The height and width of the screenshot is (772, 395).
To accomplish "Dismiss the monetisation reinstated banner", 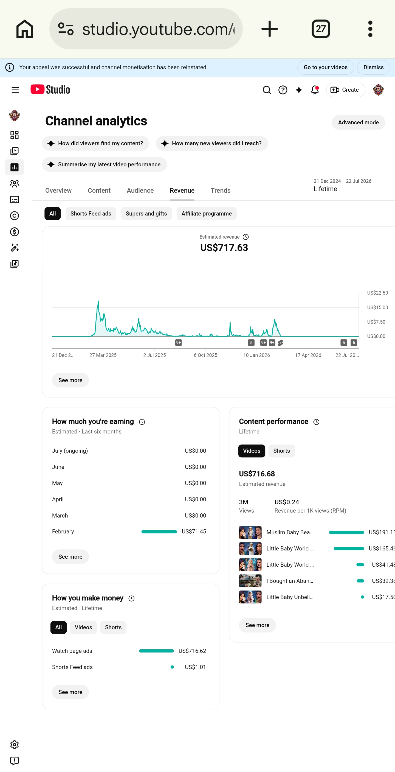I will pyautogui.click(x=373, y=68).
